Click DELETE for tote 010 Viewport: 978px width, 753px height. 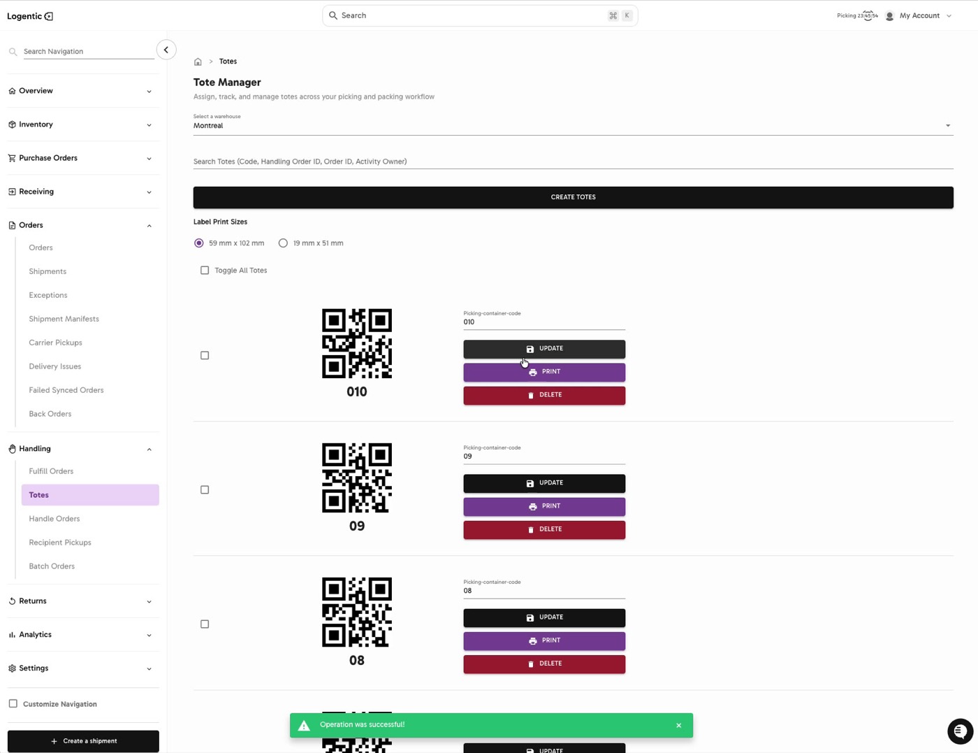click(544, 396)
